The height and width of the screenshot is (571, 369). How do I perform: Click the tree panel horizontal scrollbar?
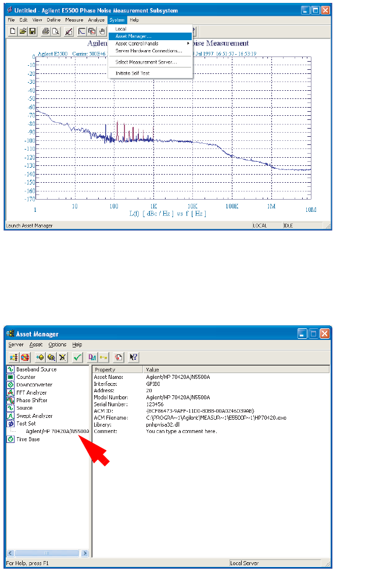46,554
